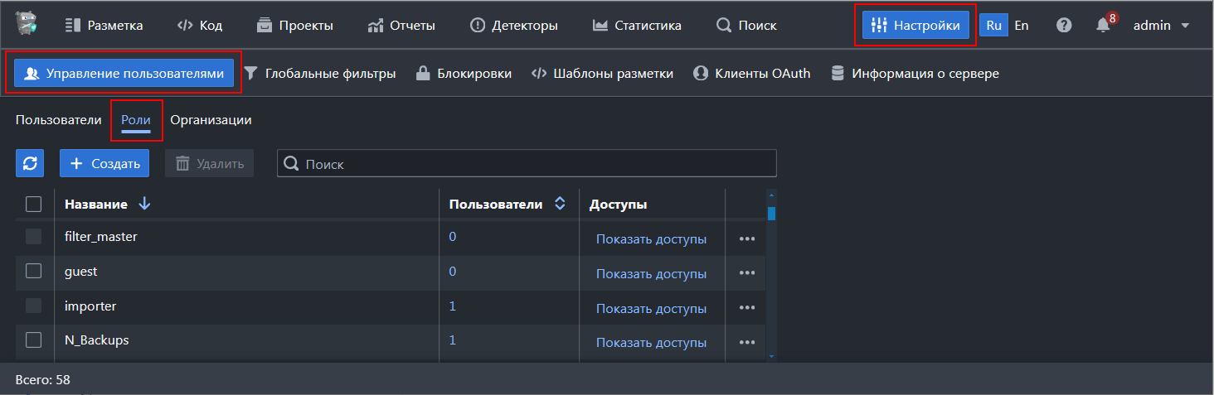Viewport: 1214px width, 395px height.
Task: Switch to the Пользователи tab
Action: [58, 120]
